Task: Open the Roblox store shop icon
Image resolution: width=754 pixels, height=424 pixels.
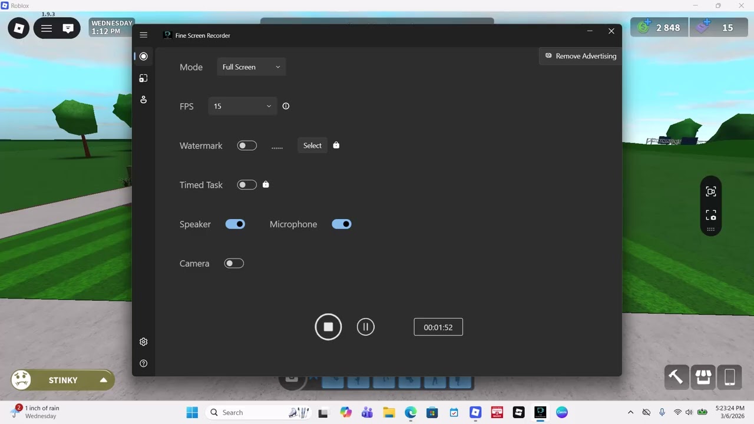Action: [703, 377]
